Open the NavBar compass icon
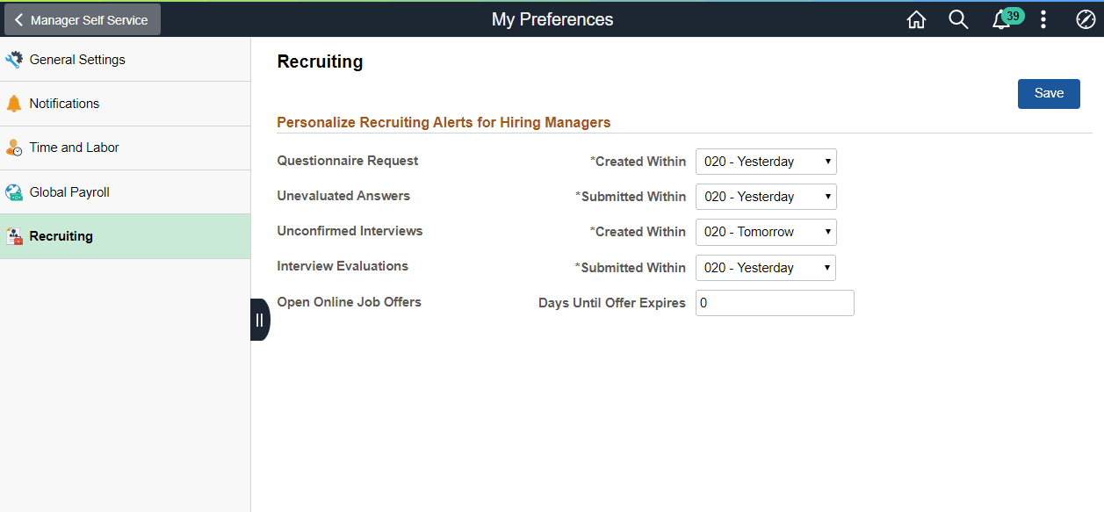 1085,19
